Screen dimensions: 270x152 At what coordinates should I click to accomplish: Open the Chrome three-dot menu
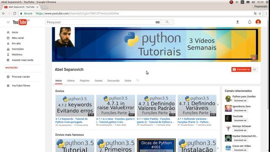coord(266,14)
